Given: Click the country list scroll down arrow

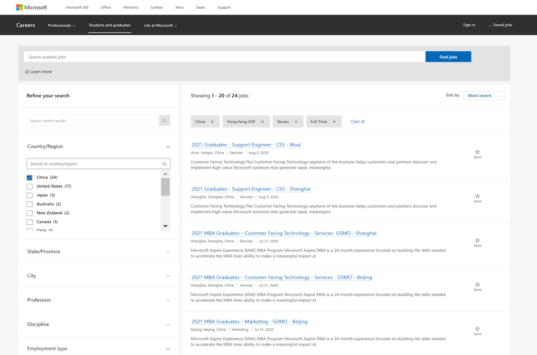Looking at the screenshot, I should (x=166, y=226).
